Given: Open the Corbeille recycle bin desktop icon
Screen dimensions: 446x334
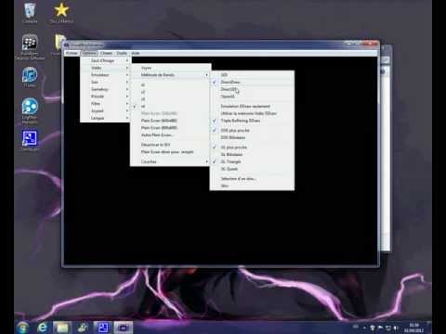Looking at the screenshot, I should pos(30,13).
